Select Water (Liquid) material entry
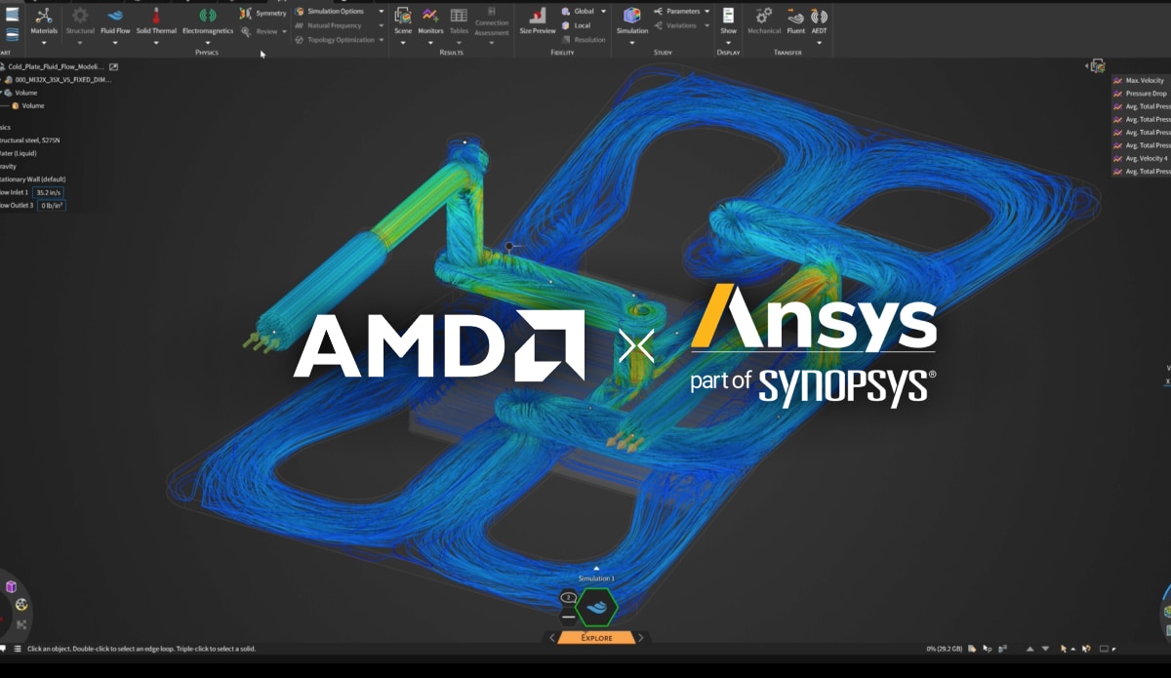This screenshot has width=1171, height=678. [20, 153]
